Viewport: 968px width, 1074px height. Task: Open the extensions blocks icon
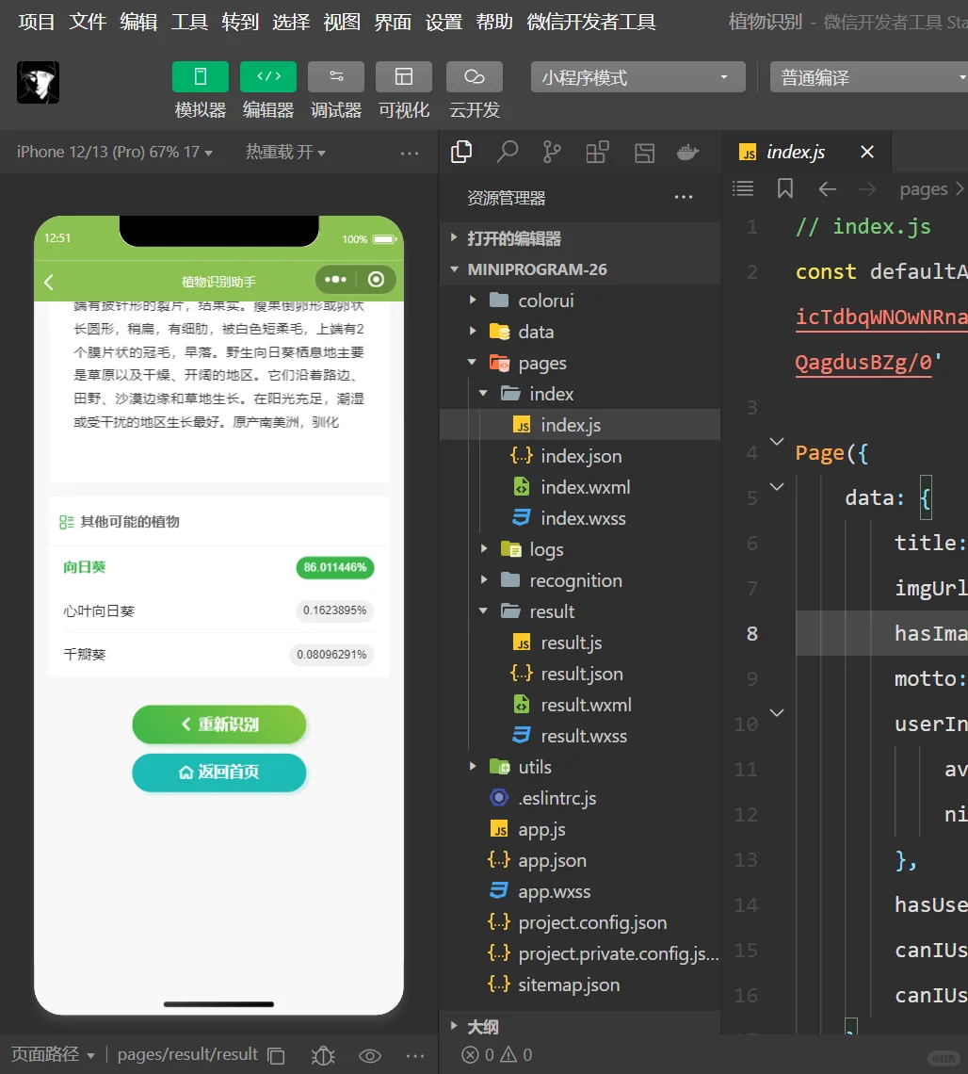pos(597,152)
